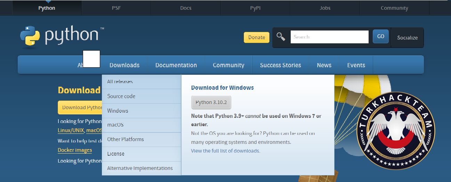The width and height of the screenshot is (451, 182).
Task: Open the Python tab in top bar
Action: [47, 8]
